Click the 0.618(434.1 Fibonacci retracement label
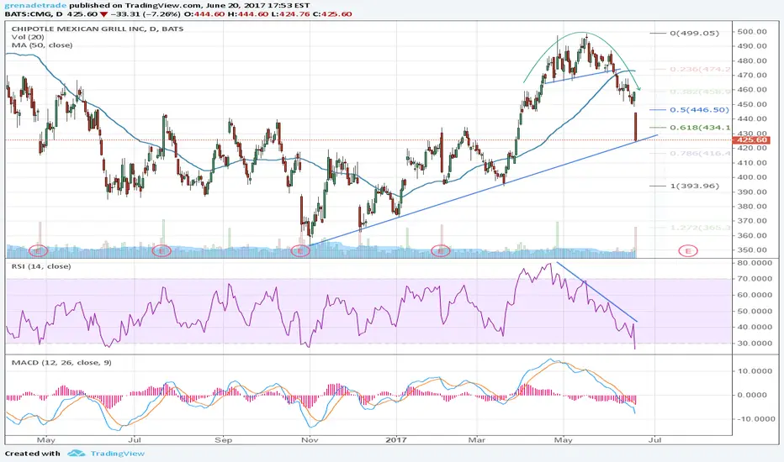Screen dimensions: 784x462 pos(700,128)
